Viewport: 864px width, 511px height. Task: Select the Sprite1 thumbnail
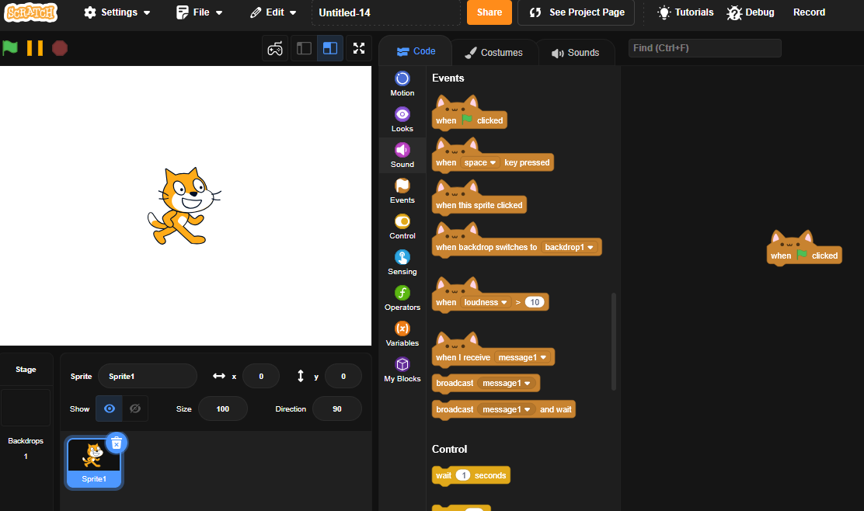click(94, 463)
